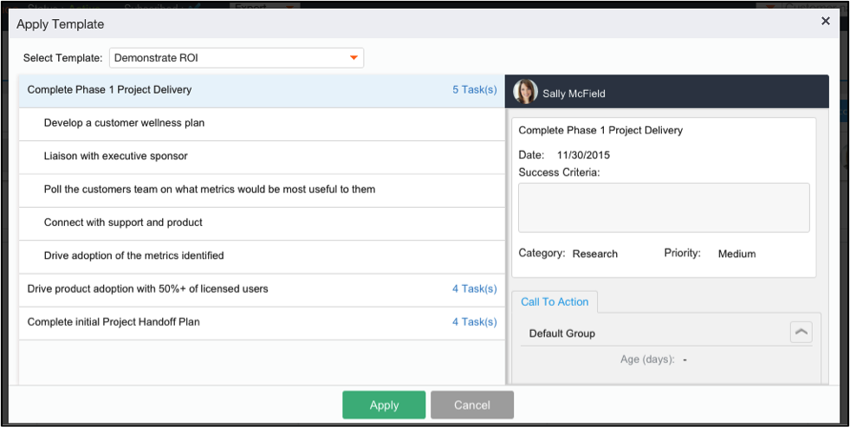Viewport: 850px width, 427px height.
Task: Open 4 Task(s) link for Project Handoff Plan
Action: coord(474,321)
